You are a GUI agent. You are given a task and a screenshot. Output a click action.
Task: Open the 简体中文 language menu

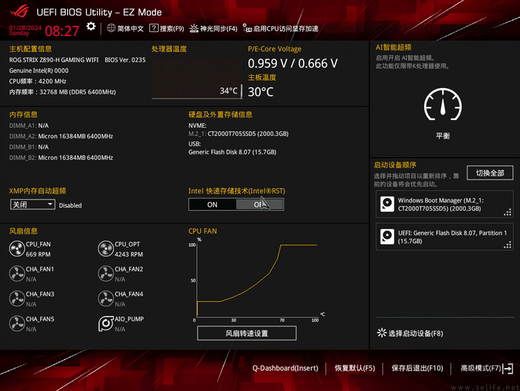(130, 28)
